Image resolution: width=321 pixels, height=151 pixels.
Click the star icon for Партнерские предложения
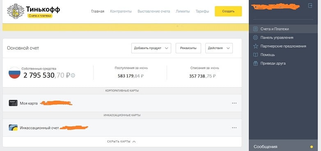point(255,46)
